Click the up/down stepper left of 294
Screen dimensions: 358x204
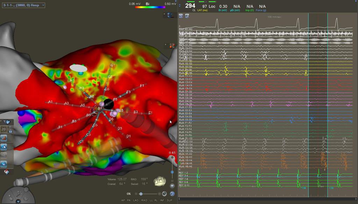click(180, 6)
